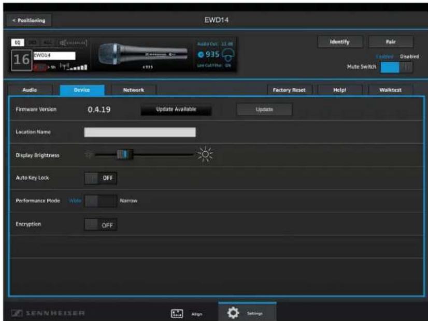
Task: Select the EQ indicator in the device panel
Action: click(18, 42)
